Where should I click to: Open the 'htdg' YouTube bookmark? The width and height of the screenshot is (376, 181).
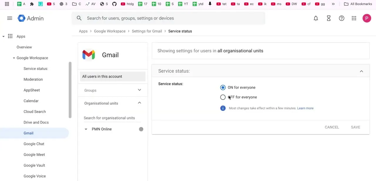pos(127,4)
